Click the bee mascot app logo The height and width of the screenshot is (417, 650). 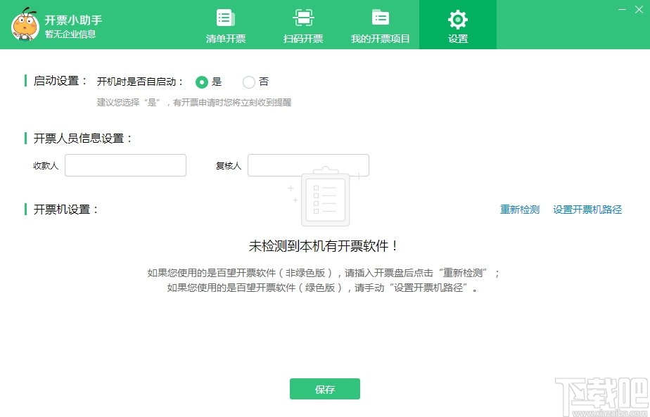click(x=25, y=25)
